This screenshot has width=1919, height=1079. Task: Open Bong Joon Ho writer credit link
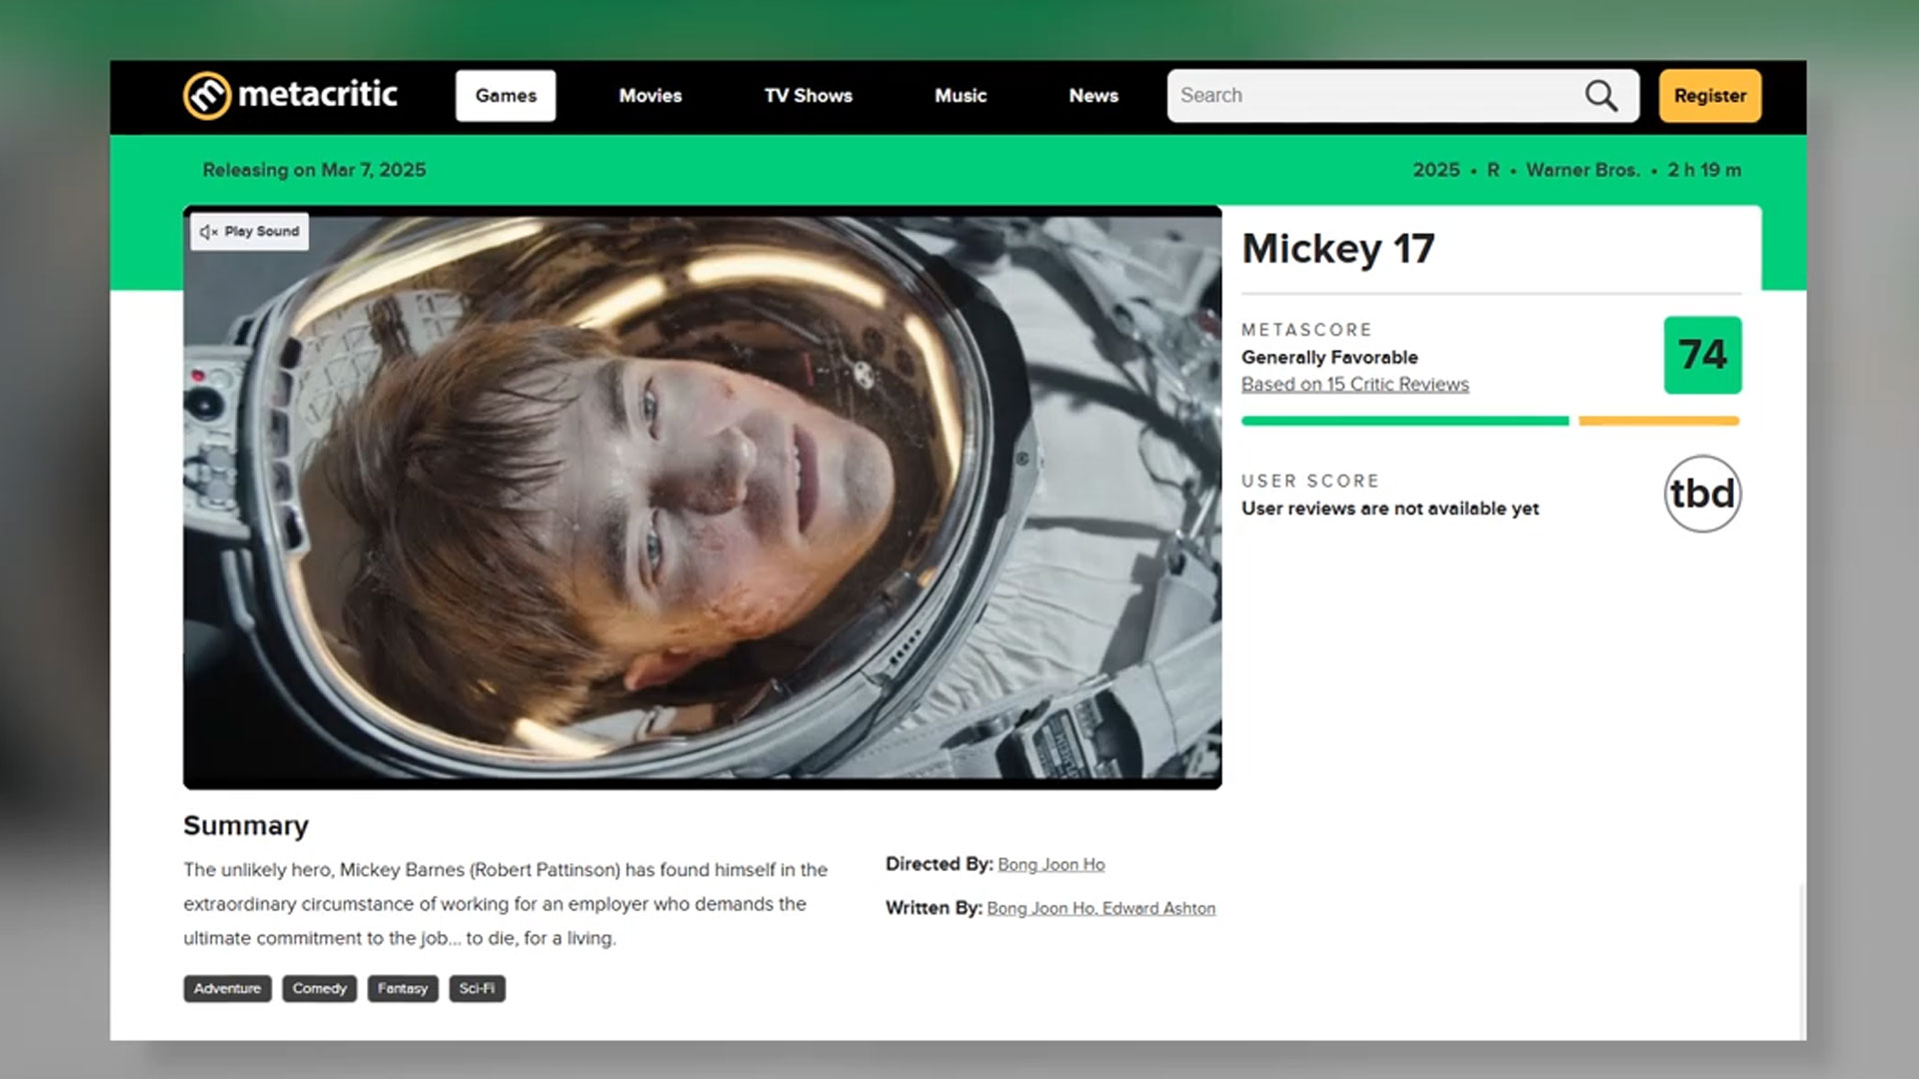click(x=1040, y=908)
